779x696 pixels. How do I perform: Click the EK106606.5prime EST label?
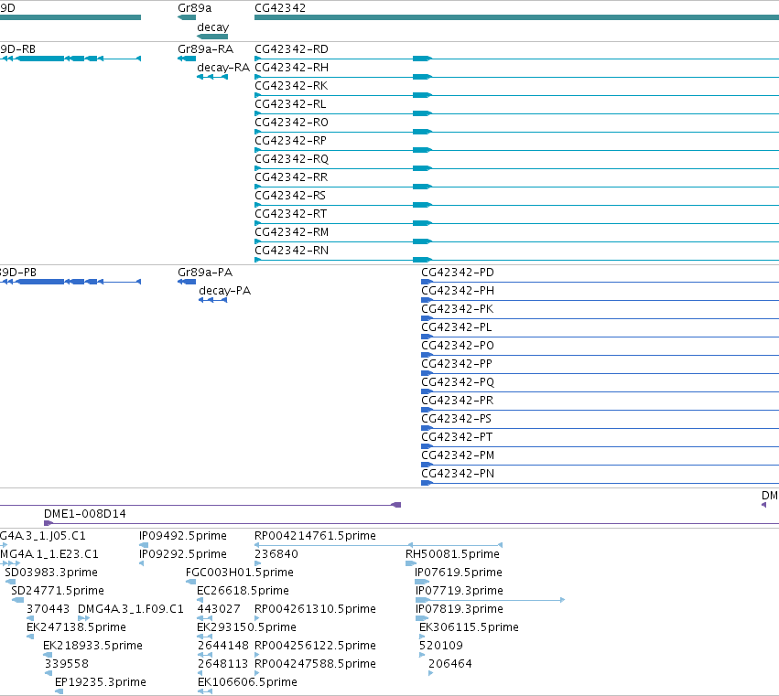tap(247, 682)
